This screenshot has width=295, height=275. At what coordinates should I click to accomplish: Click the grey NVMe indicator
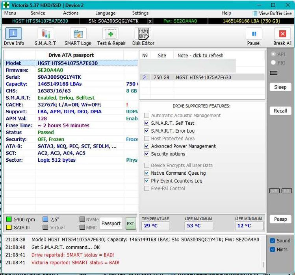click(x=82, y=219)
